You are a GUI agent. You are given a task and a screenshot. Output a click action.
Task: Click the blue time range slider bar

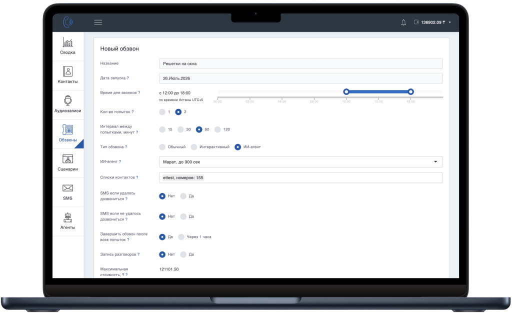tap(378, 91)
